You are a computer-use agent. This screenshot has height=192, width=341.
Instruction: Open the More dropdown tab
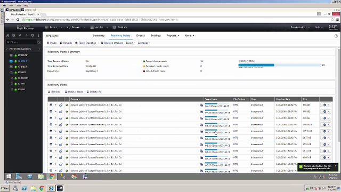point(190,36)
